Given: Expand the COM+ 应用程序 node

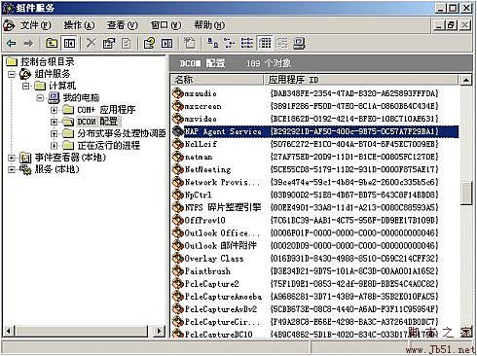Looking at the screenshot, I should 55,110.
